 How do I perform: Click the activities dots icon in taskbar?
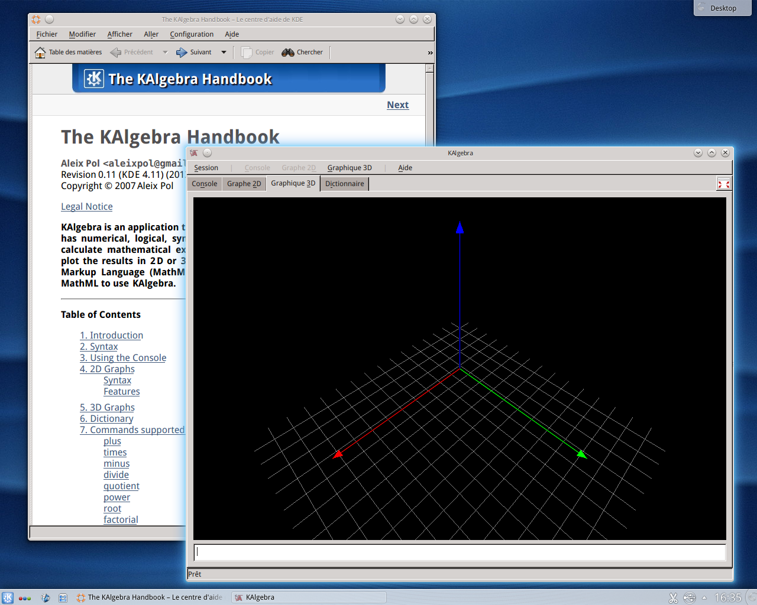[24, 598]
